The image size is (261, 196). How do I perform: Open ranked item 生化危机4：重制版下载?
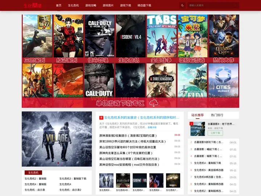pos(207,163)
